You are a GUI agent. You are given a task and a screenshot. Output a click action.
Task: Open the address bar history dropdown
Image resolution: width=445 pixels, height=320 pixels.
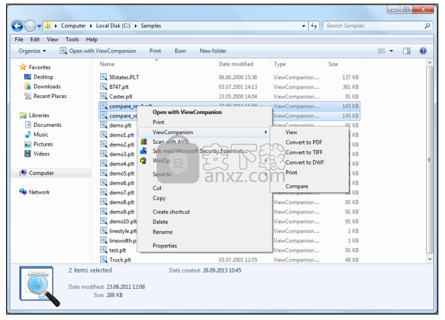304,26
